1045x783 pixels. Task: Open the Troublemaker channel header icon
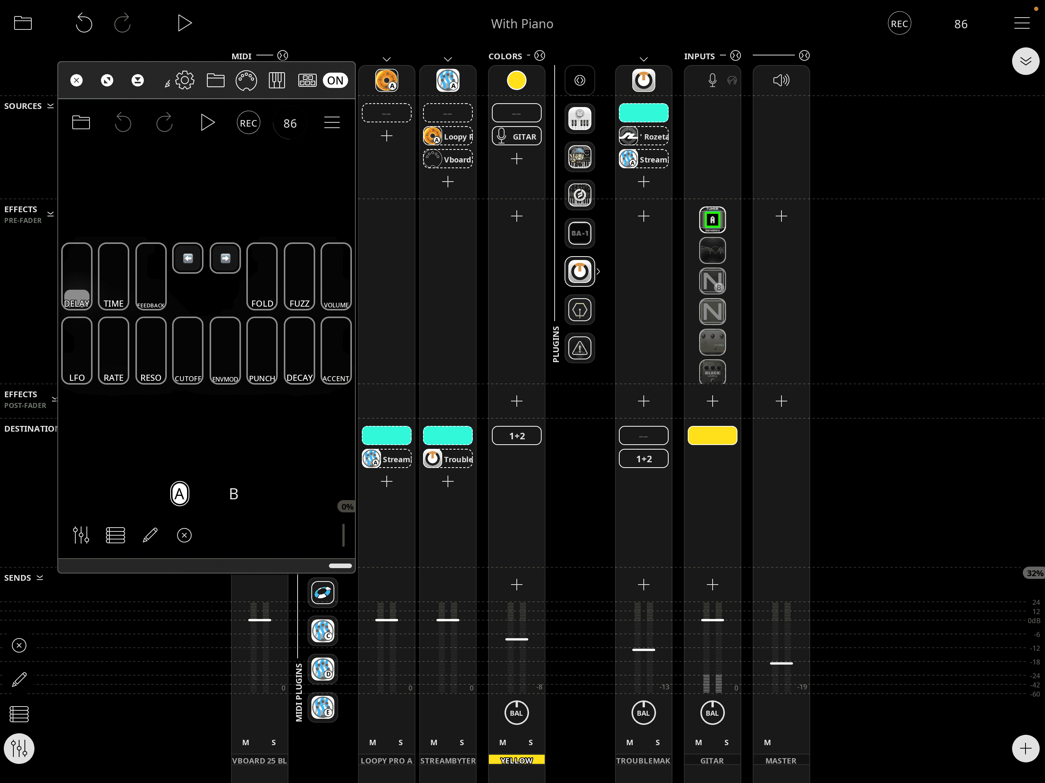pos(643,80)
